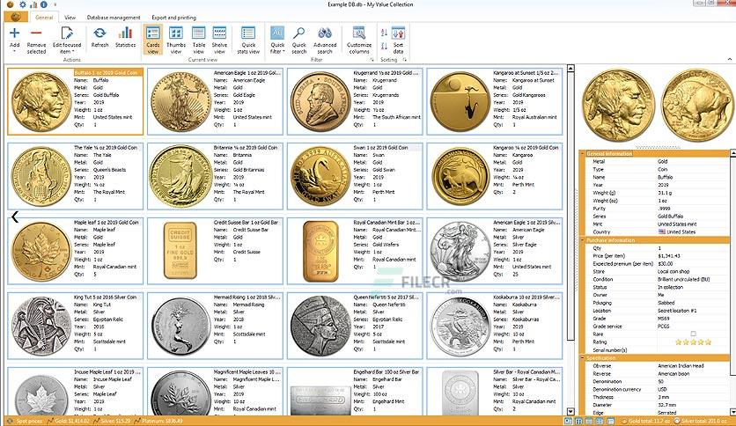Click the Remove selected minus icon
The width and height of the screenshot is (736, 426).
pos(36,33)
